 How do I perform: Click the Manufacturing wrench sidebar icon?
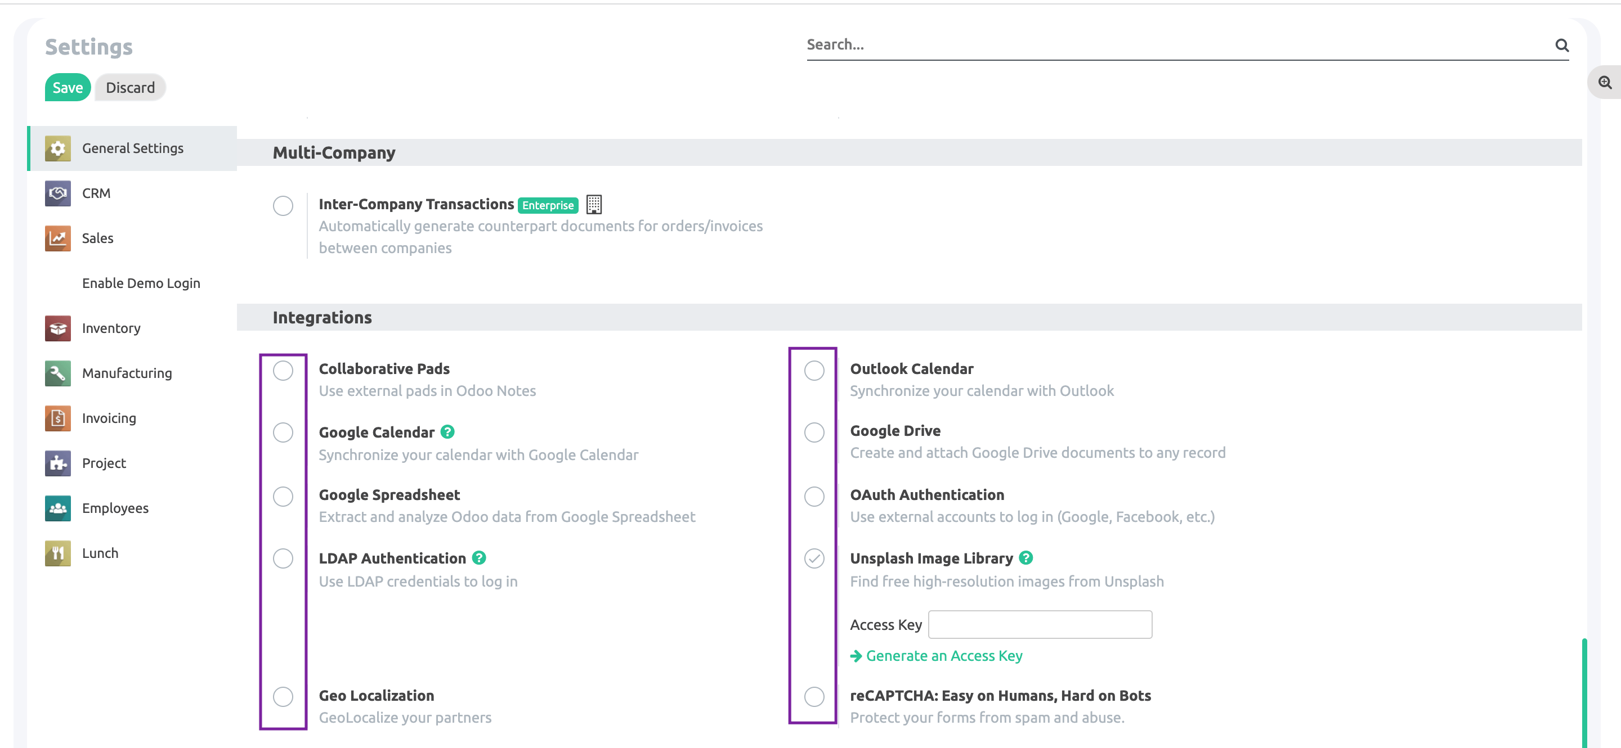tap(57, 373)
